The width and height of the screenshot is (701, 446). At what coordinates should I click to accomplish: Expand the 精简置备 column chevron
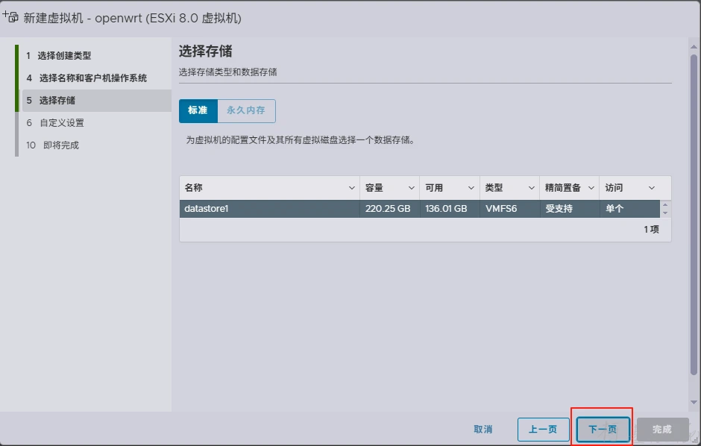click(591, 188)
